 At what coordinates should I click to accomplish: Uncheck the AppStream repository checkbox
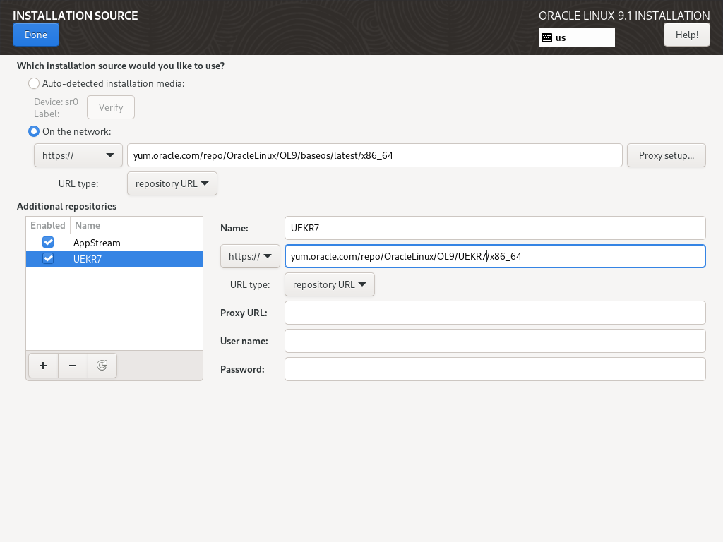tap(48, 243)
